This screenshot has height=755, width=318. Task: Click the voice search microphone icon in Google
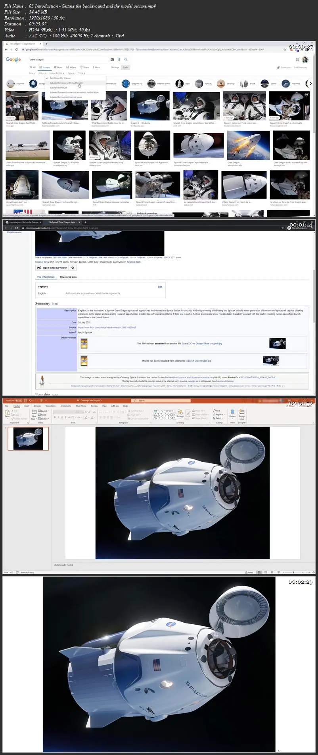(119, 60)
